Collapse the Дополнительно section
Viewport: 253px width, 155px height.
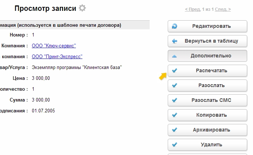click(x=211, y=56)
